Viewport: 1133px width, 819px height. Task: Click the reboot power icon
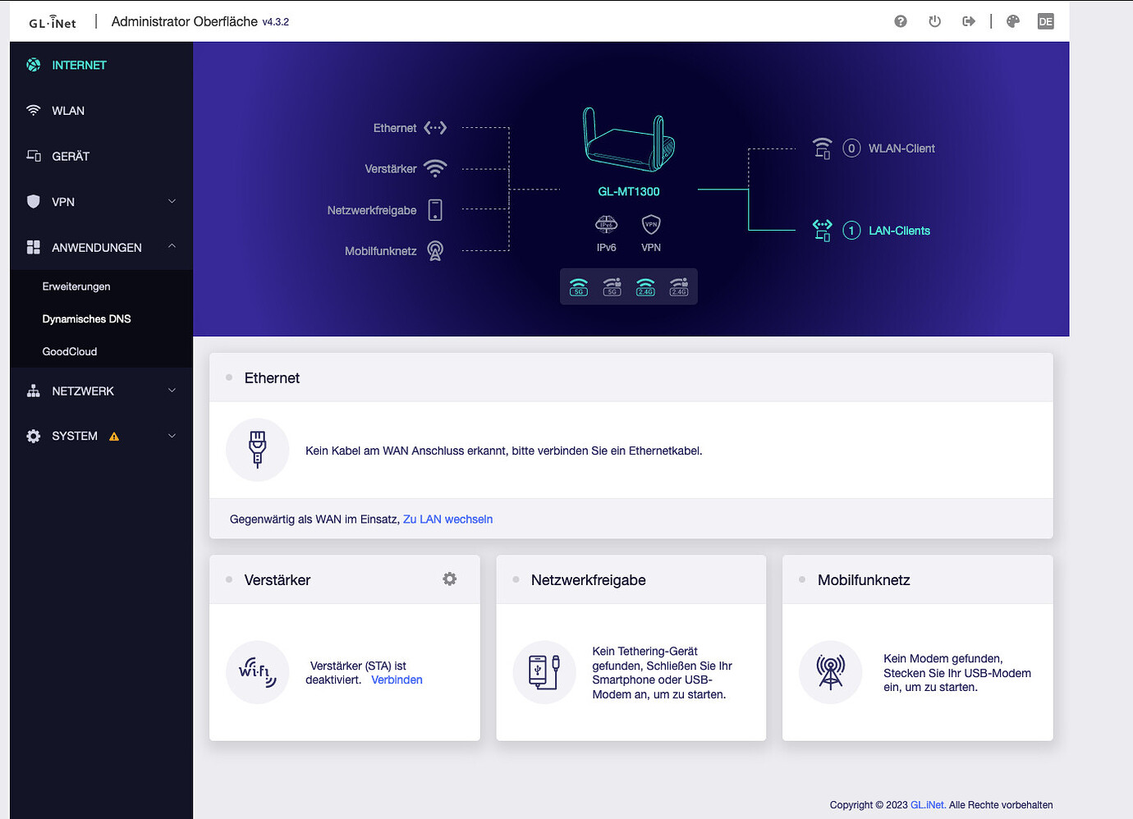(x=934, y=21)
